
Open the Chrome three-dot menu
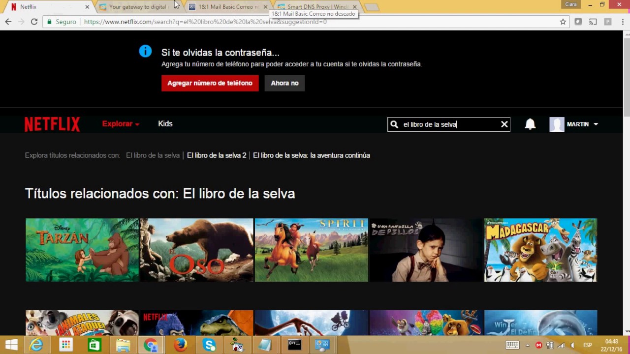pyautogui.click(x=622, y=22)
